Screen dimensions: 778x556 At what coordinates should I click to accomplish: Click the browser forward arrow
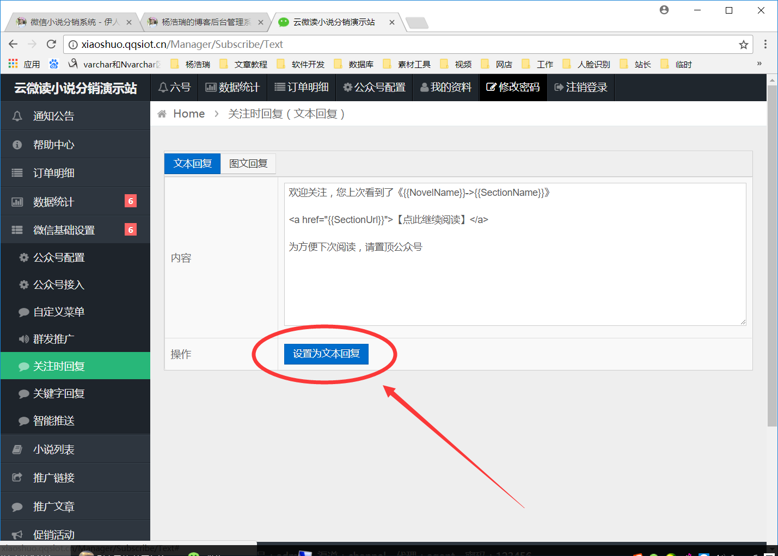point(32,44)
